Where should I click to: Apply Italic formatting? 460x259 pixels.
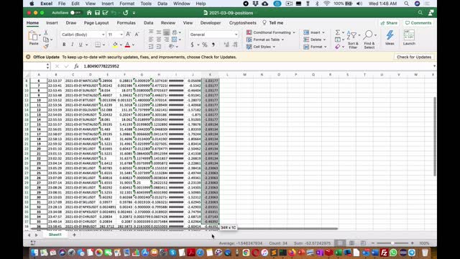tap(72, 45)
